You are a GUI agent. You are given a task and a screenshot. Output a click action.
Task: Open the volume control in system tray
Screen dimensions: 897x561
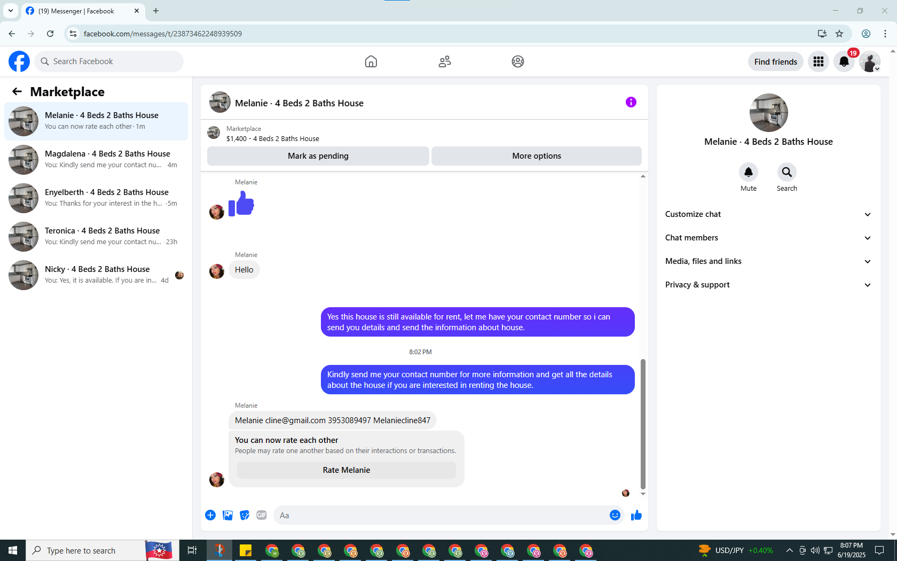pyautogui.click(x=815, y=550)
